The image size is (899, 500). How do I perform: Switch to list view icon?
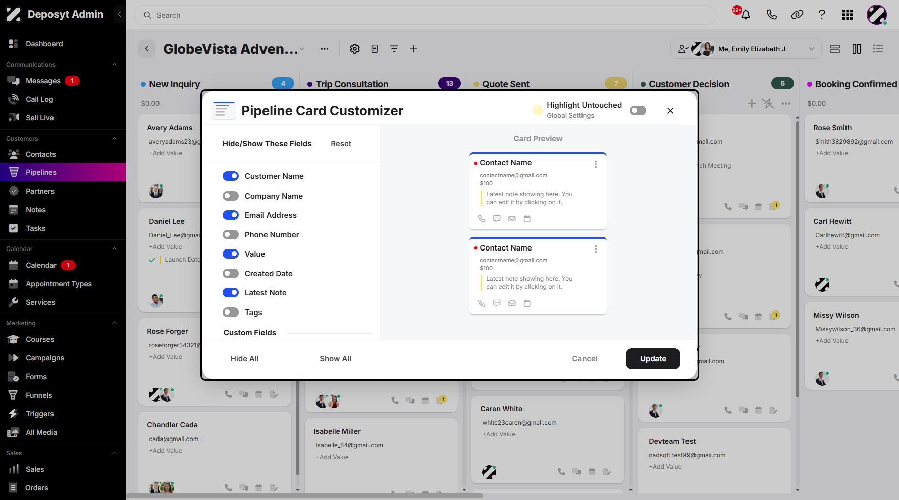(x=878, y=49)
